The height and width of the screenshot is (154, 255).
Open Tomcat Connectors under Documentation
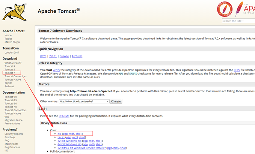(15, 110)
